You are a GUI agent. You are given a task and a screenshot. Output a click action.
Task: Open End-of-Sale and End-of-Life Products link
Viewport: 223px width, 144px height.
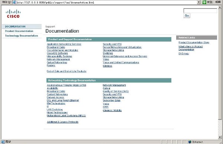pos(67,71)
